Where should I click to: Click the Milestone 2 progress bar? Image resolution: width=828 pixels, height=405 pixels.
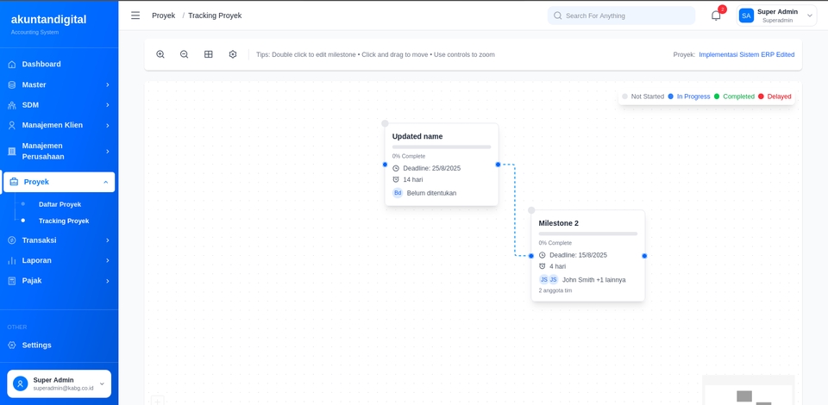click(587, 234)
